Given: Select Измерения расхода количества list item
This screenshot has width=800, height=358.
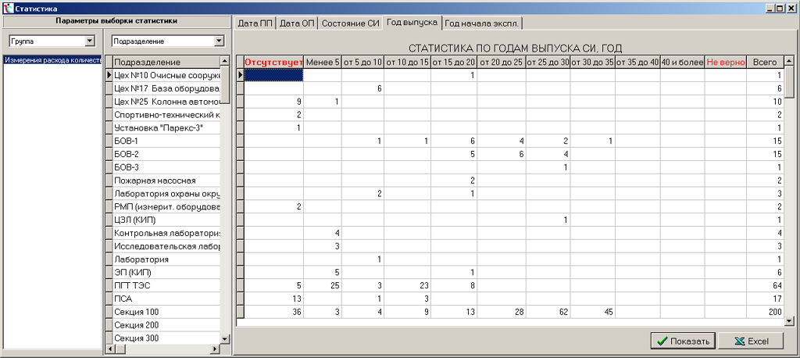Looking at the screenshot, I should click(x=52, y=59).
